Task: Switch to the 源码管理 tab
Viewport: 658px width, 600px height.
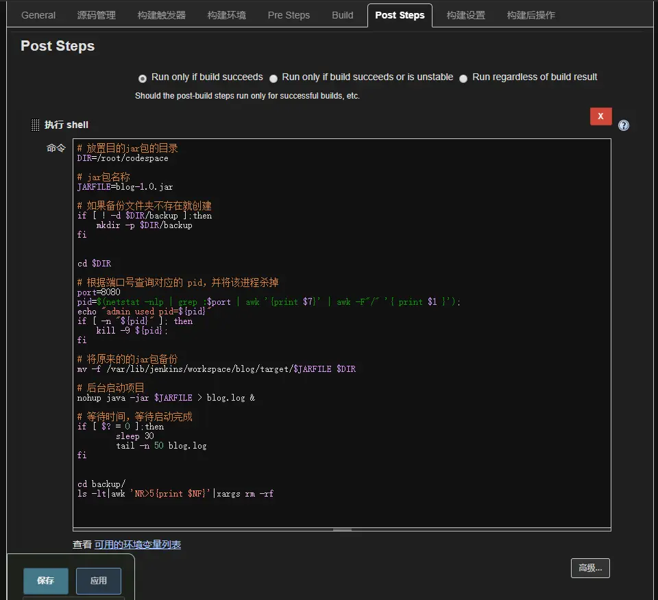Action: (96, 15)
